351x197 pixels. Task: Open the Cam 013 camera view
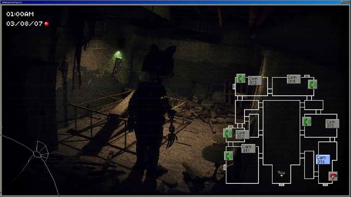pos(255,81)
